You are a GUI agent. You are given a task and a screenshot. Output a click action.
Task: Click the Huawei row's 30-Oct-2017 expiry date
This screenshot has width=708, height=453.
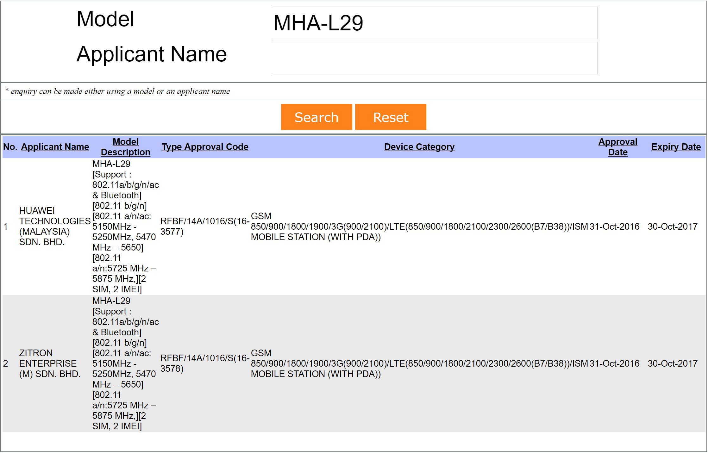tap(673, 226)
